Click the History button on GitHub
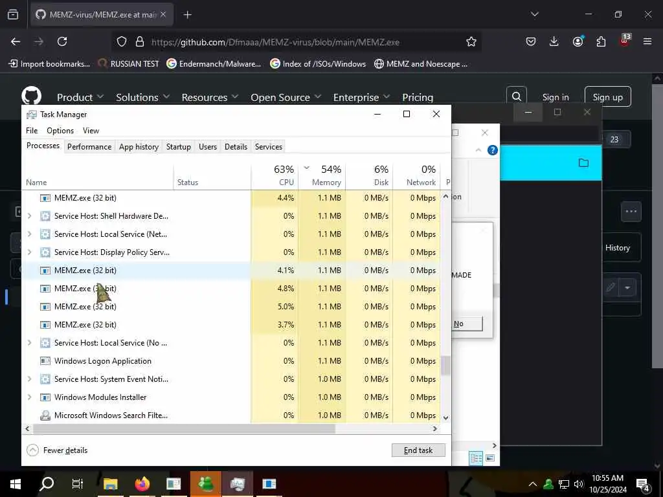The image size is (663, 497). point(617,248)
